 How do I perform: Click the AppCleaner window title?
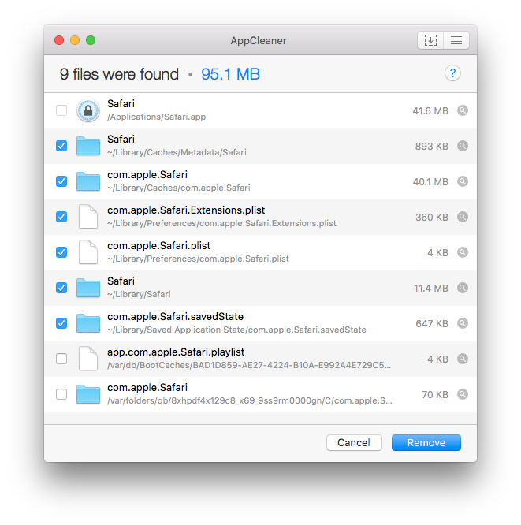[x=259, y=40]
